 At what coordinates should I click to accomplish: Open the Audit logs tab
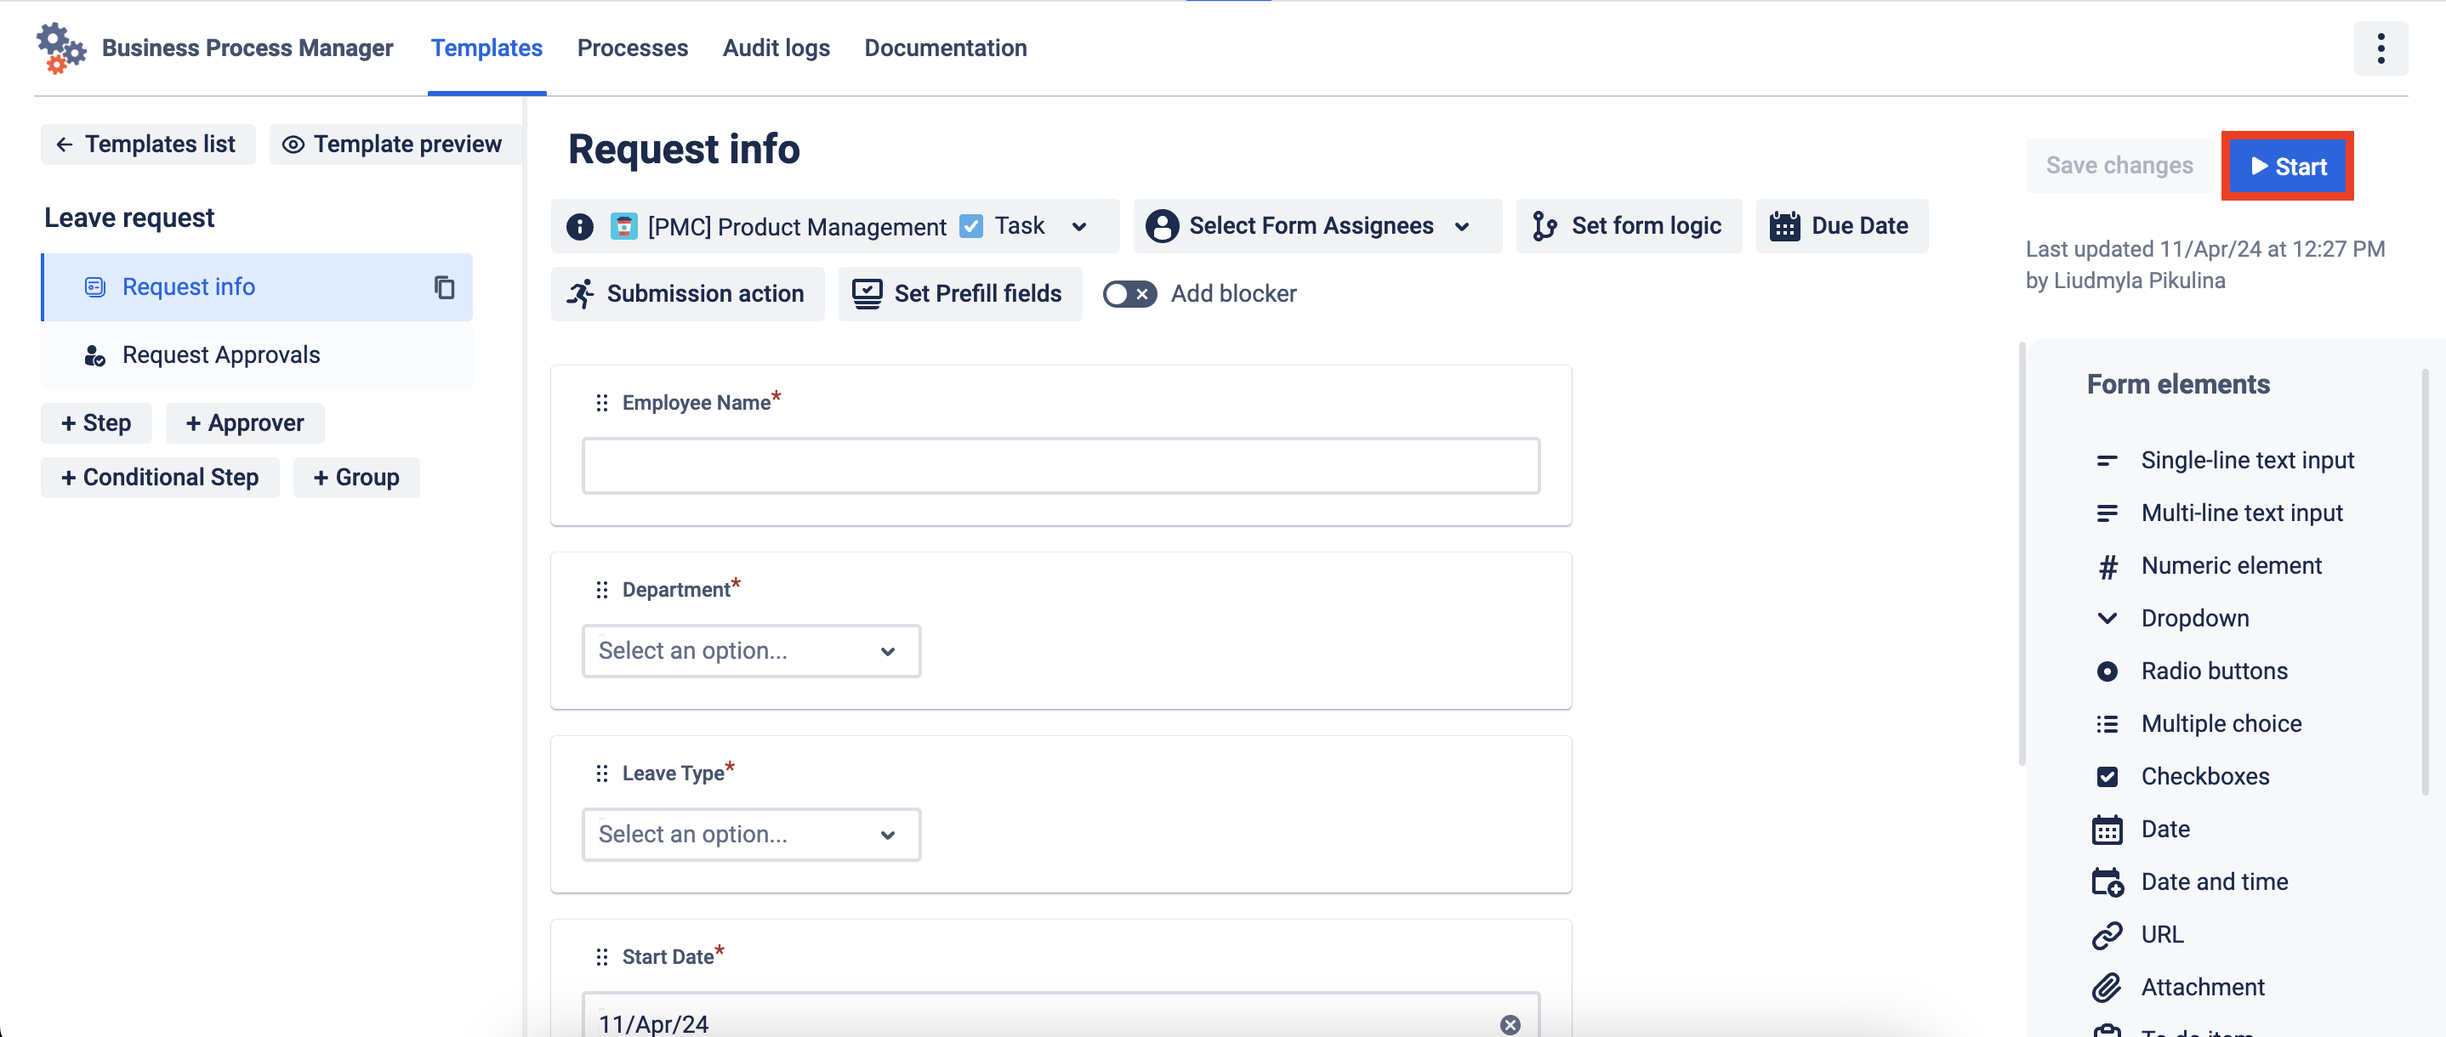click(775, 48)
